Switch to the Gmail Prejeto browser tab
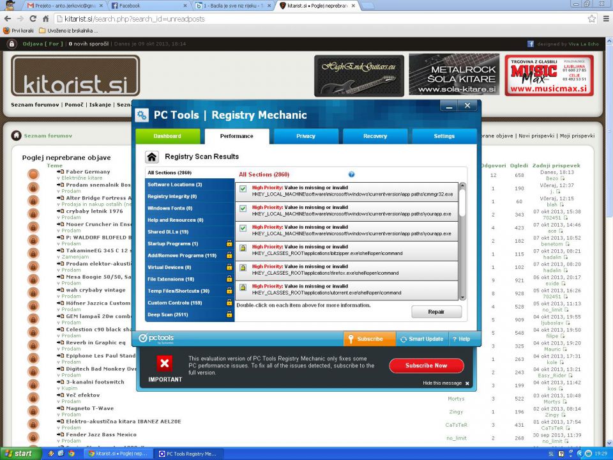 pos(64,6)
